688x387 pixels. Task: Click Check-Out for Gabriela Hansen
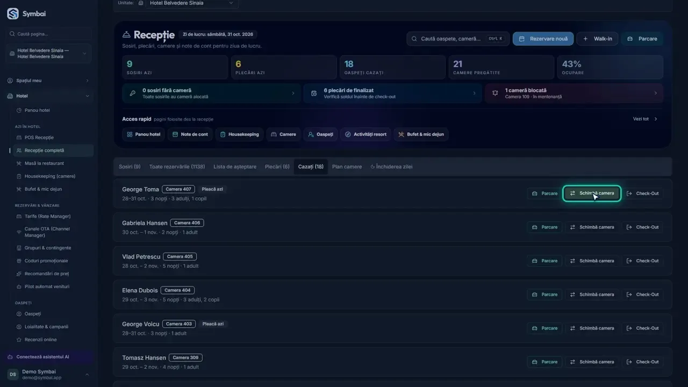click(x=643, y=227)
